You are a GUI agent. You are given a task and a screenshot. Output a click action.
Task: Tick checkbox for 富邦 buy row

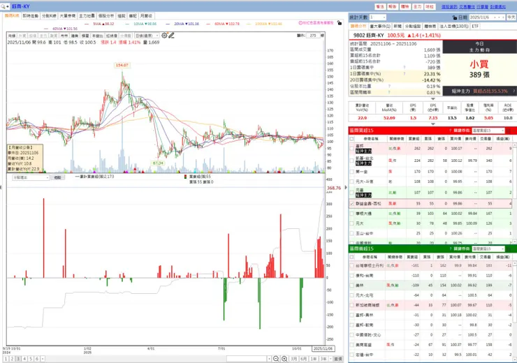(352, 149)
